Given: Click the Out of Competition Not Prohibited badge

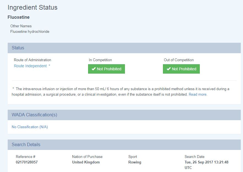Looking at the screenshot, I should 181,69.
